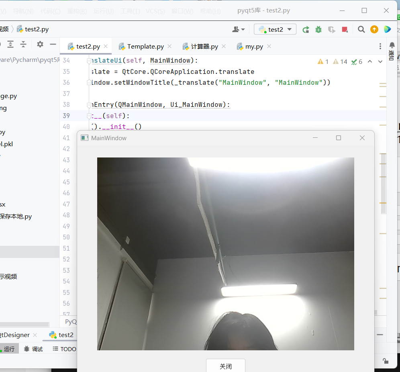Open the 窗口(W) menu

click(182, 11)
